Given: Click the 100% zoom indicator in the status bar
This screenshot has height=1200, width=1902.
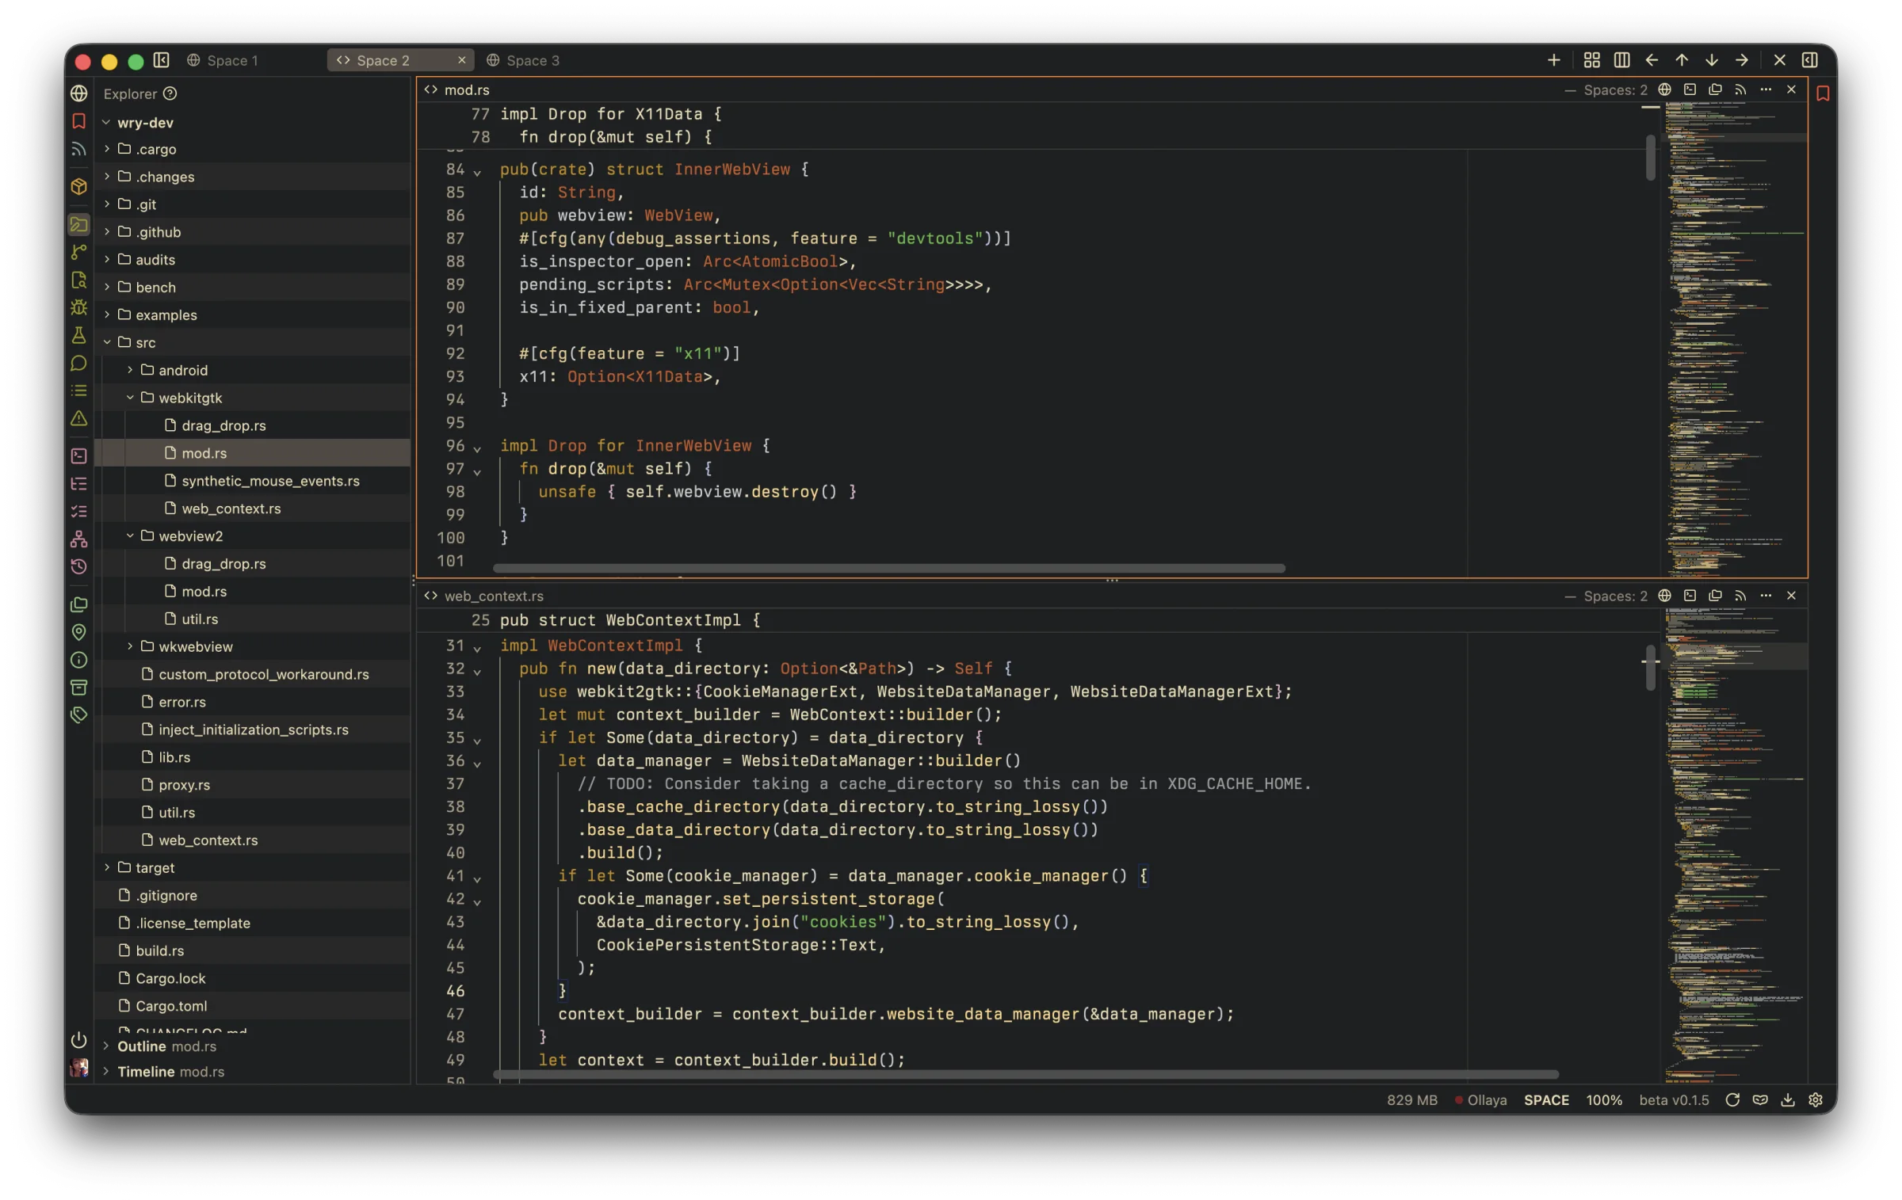Looking at the screenshot, I should [x=1604, y=1099].
